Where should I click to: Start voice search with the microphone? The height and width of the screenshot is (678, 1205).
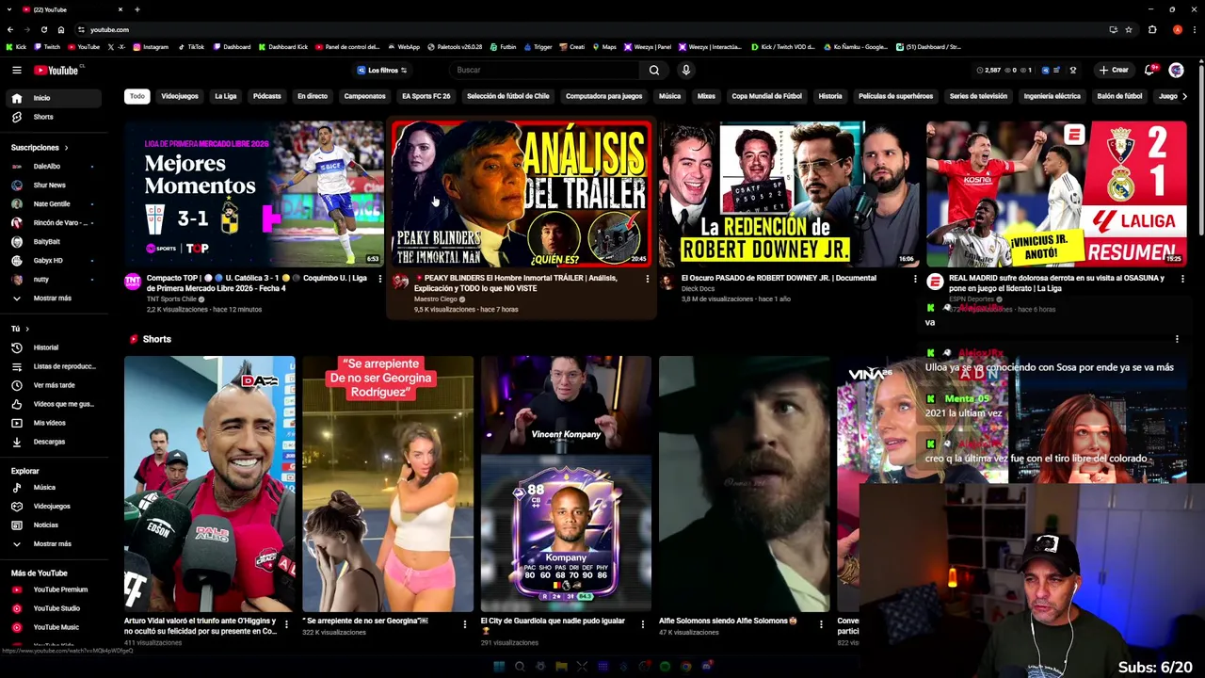pos(686,70)
